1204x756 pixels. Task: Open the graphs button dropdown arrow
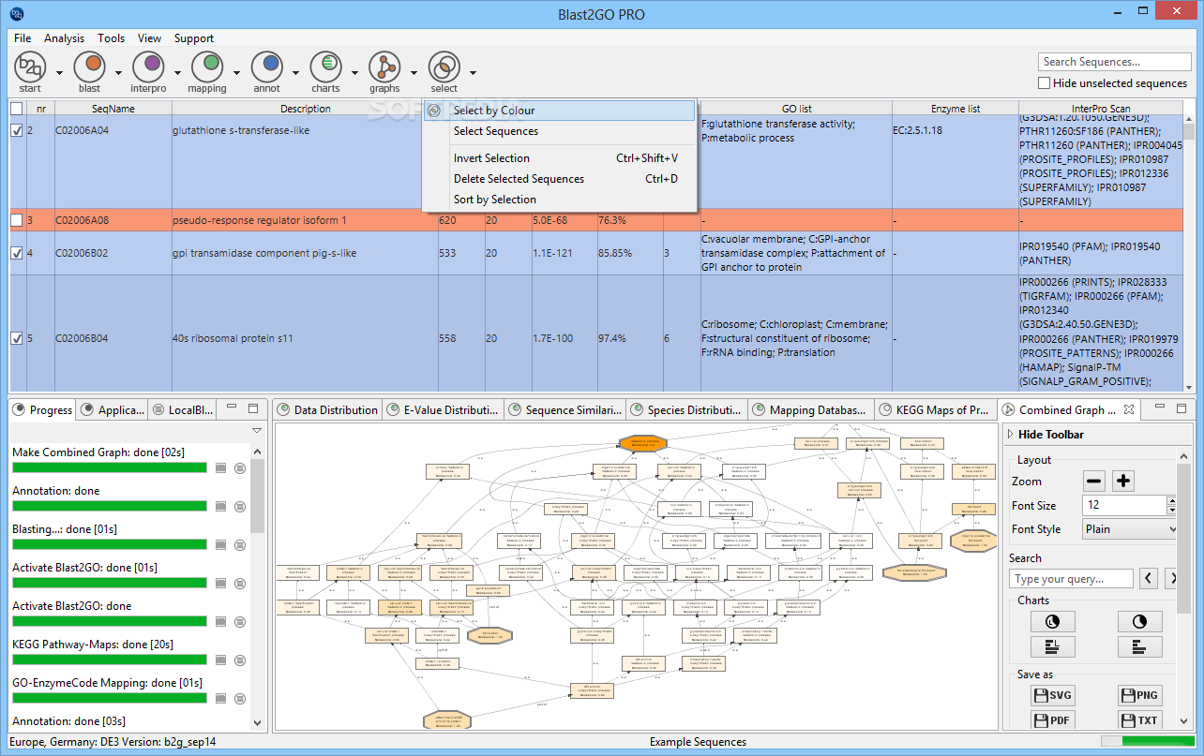[414, 72]
